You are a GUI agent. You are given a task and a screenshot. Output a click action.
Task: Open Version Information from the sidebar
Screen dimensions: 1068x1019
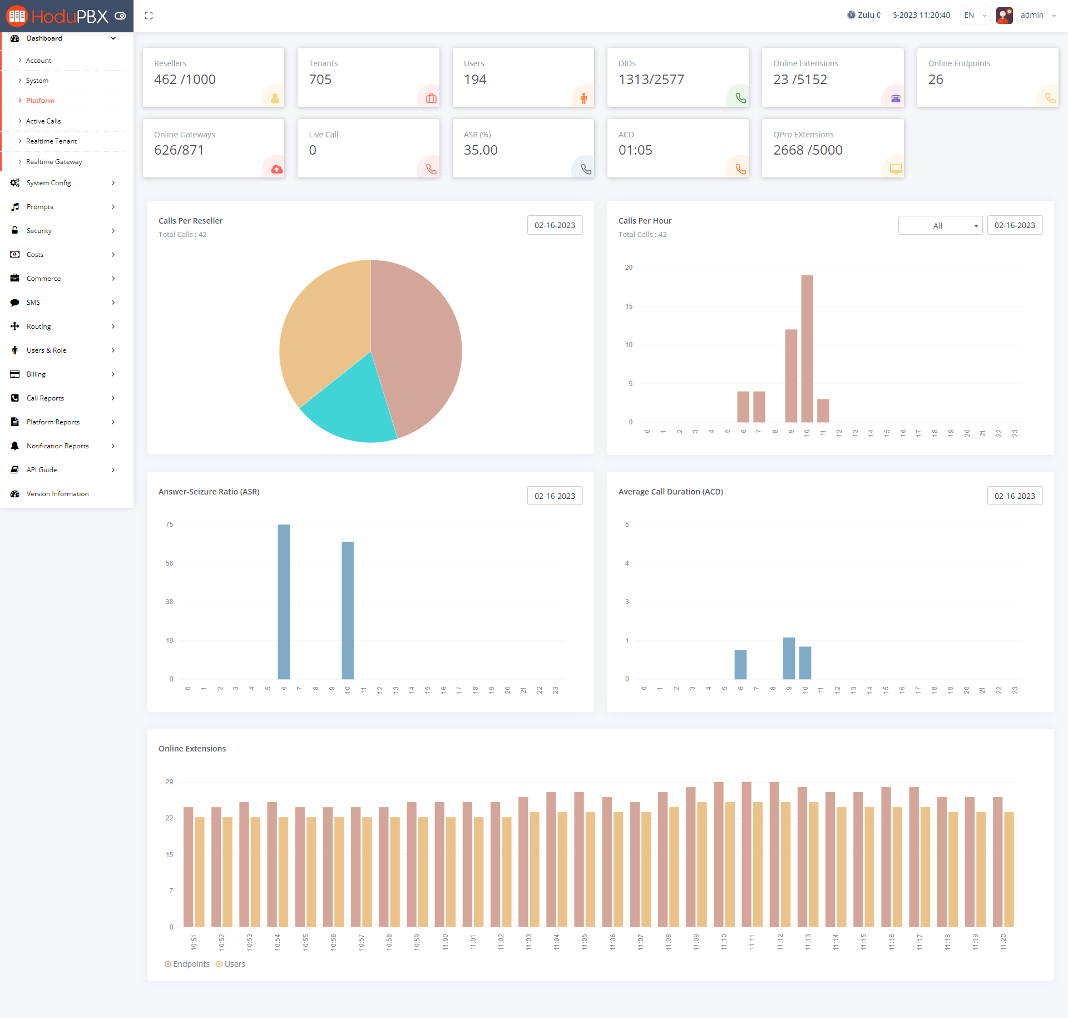pyautogui.click(x=57, y=493)
